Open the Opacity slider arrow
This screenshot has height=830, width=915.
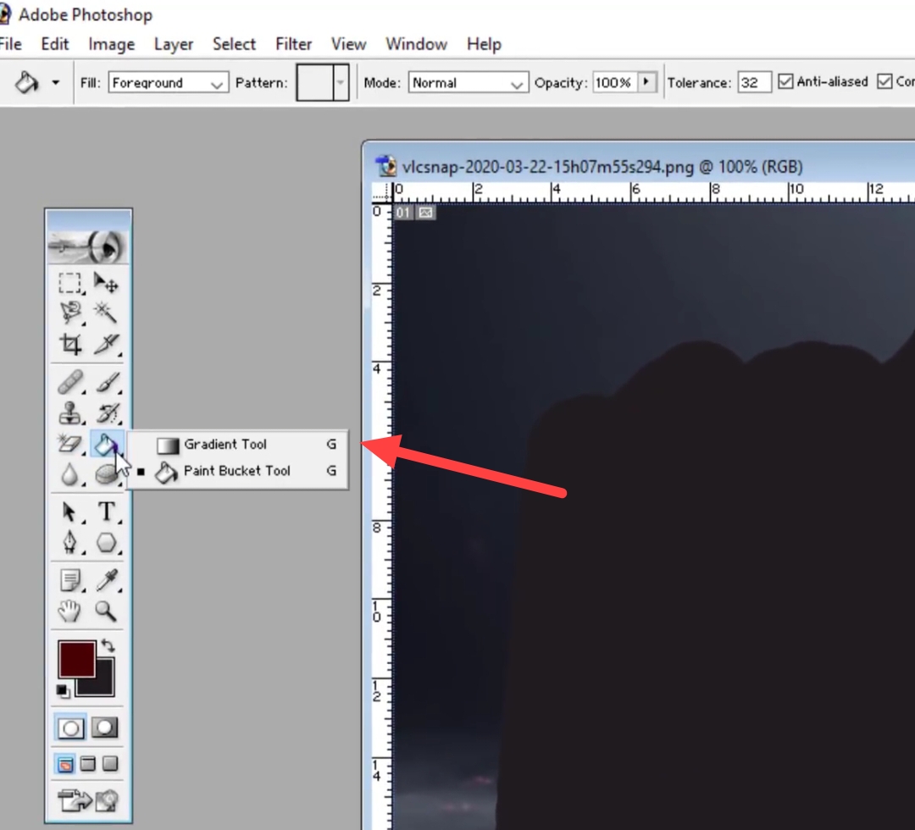[646, 82]
